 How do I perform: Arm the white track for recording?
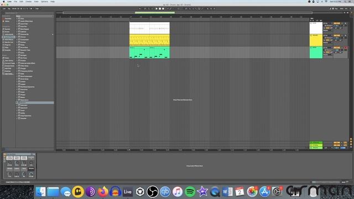pyautogui.click(x=346, y=23)
